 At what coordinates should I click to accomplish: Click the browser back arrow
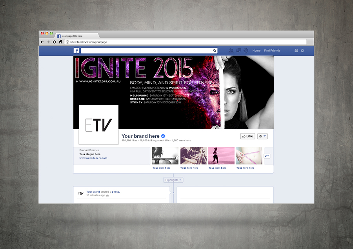click(x=42, y=42)
